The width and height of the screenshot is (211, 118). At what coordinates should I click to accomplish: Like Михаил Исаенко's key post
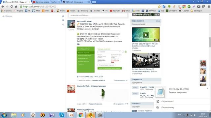coord(121,80)
